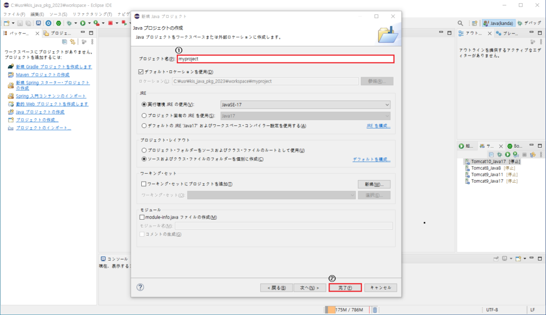
Task: Open the Refactoring menu in Eclipse
Action: coord(92,14)
